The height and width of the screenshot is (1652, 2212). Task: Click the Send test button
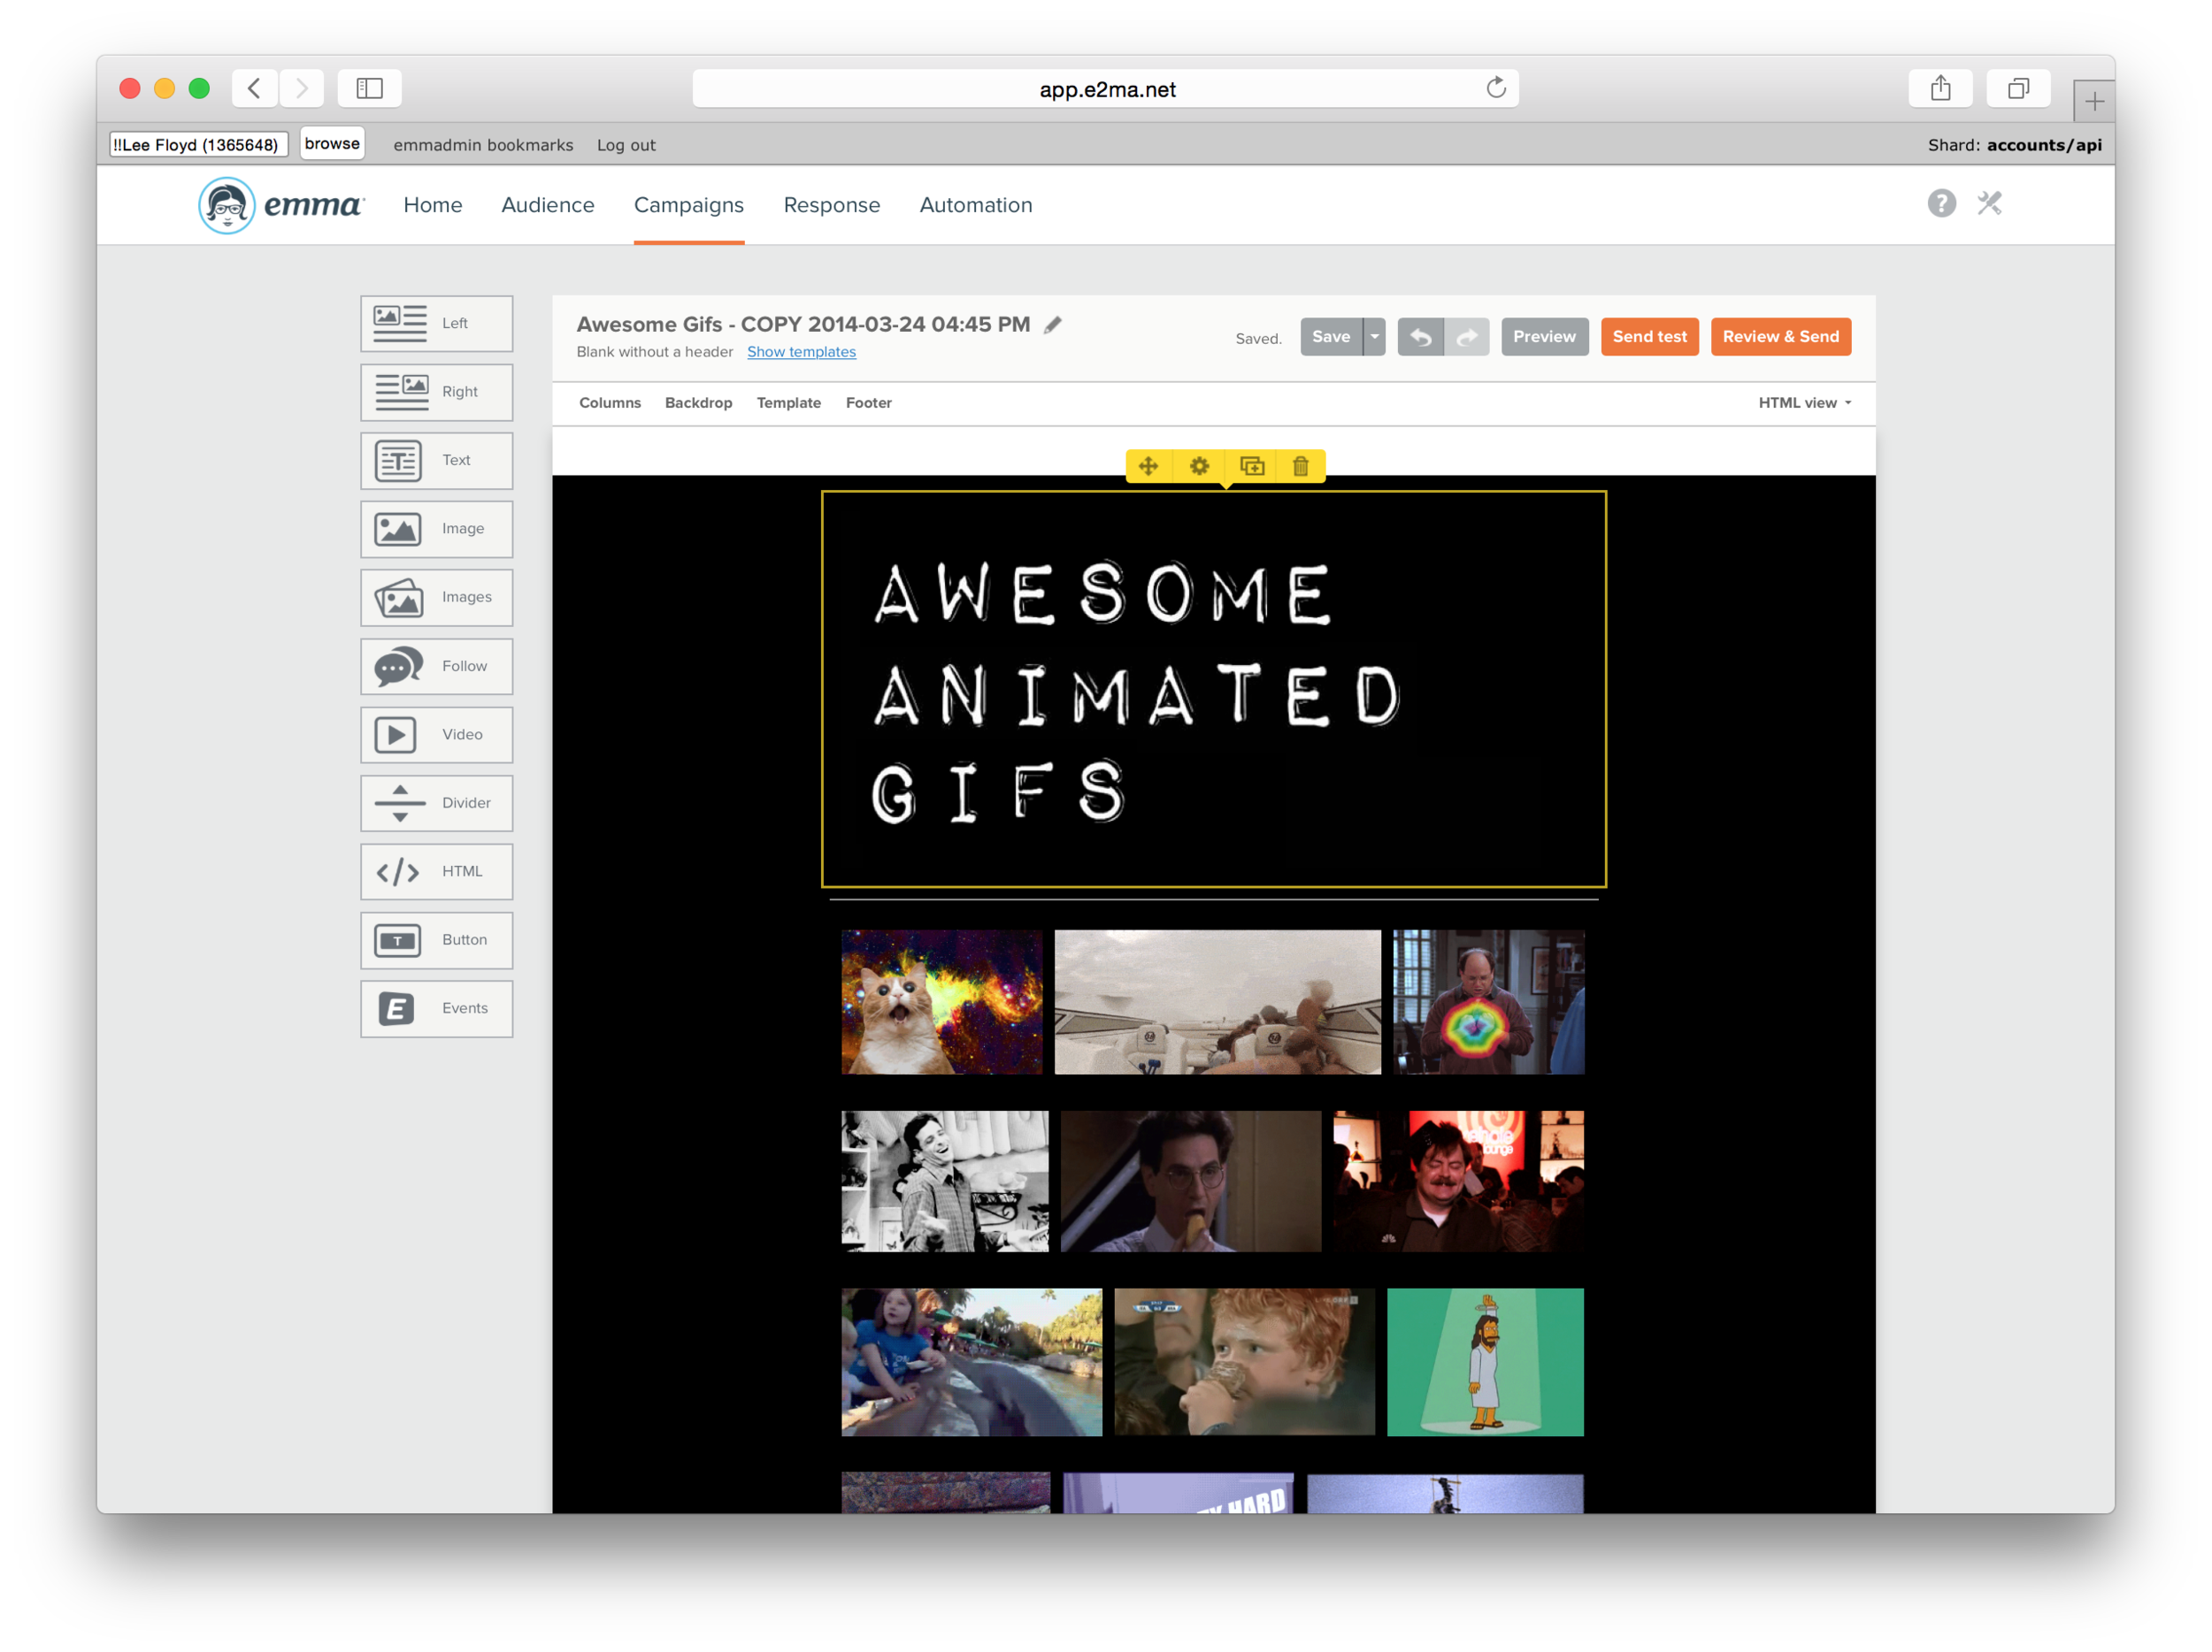(x=1649, y=337)
